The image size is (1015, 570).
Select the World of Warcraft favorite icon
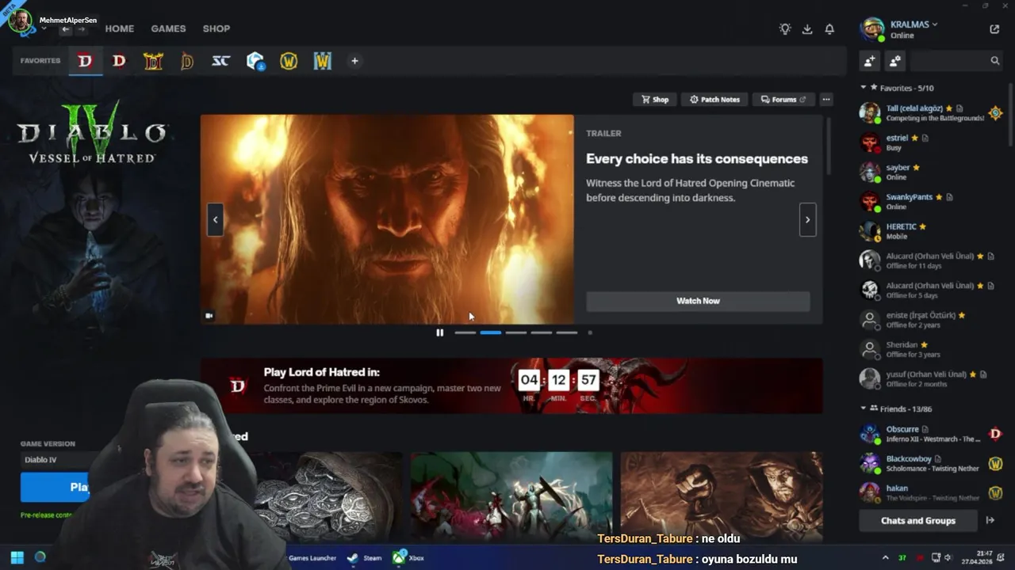tap(289, 61)
